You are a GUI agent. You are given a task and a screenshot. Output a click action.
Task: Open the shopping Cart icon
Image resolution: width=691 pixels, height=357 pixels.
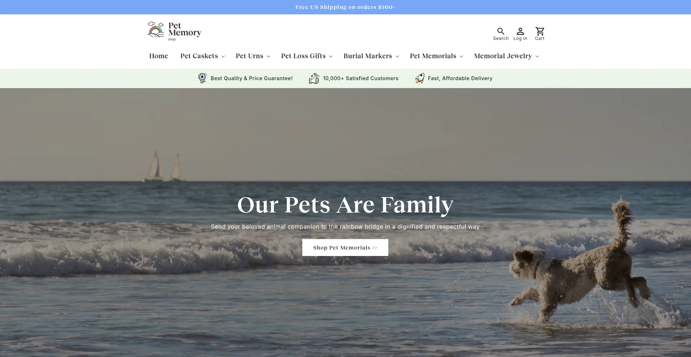click(539, 31)
